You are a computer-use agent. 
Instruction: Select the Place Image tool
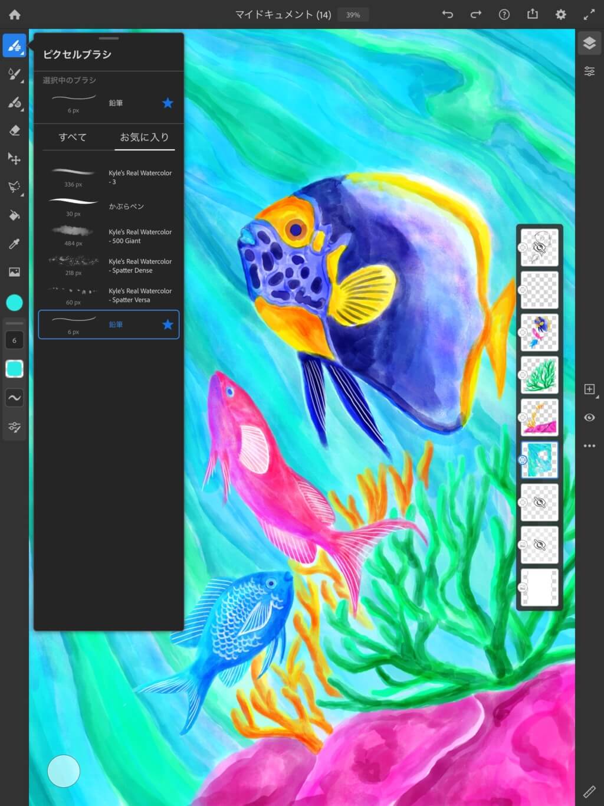tap(15, 272)
